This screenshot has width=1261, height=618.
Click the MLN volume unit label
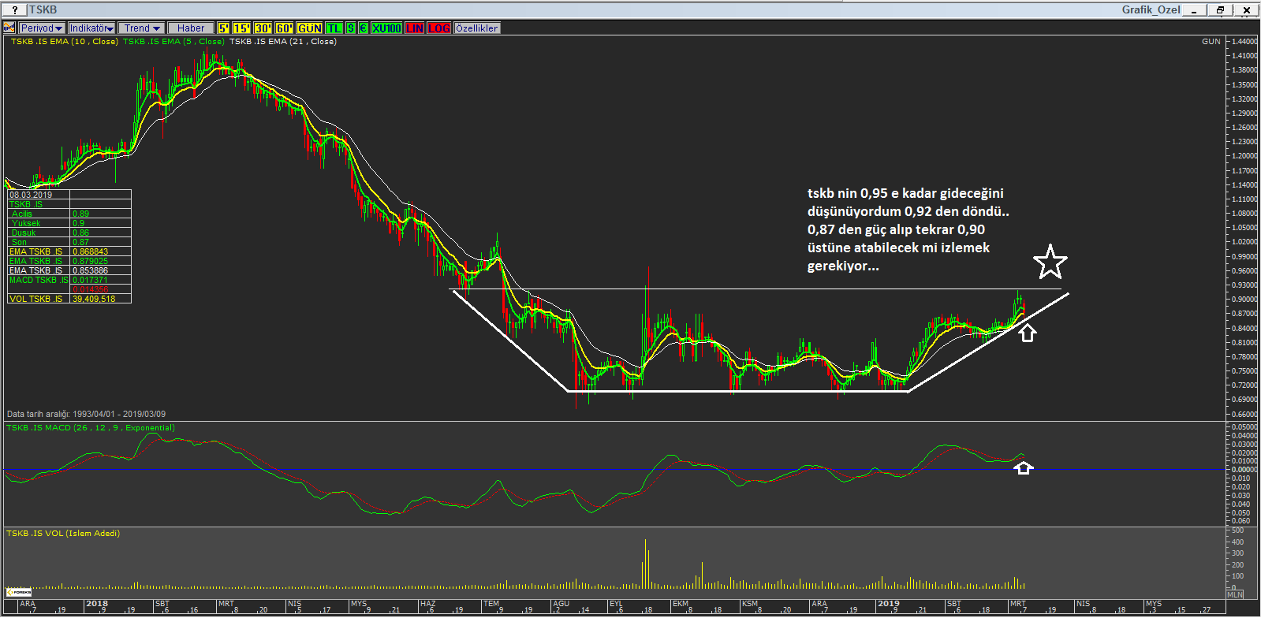tap(1235, 594)
